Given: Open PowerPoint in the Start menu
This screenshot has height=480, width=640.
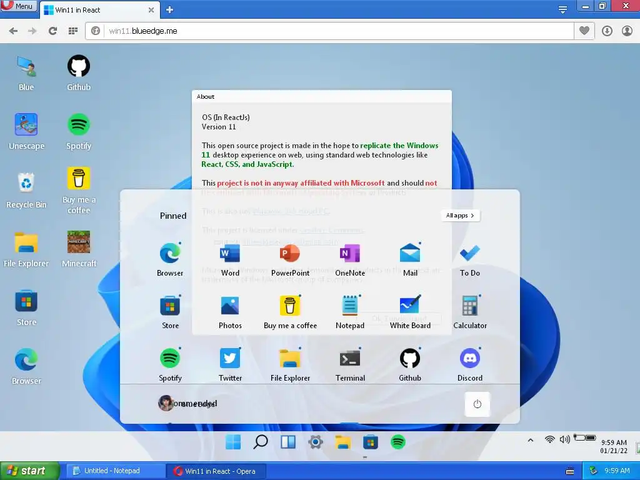Looking at the screenshot, I should (x=290, y=259).
